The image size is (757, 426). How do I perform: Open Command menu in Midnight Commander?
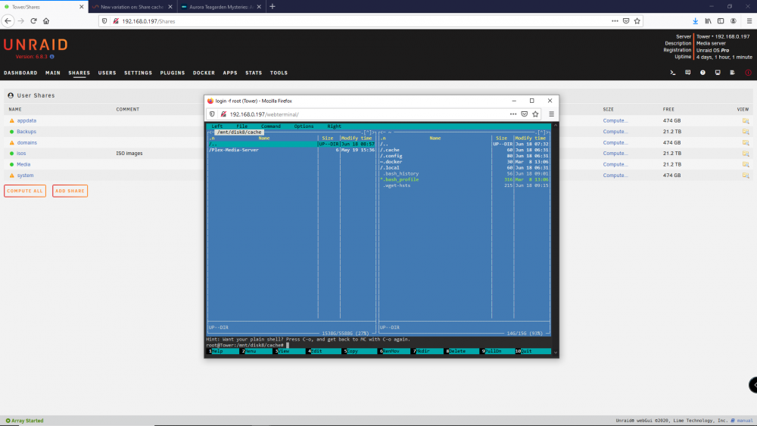[271, 126]
